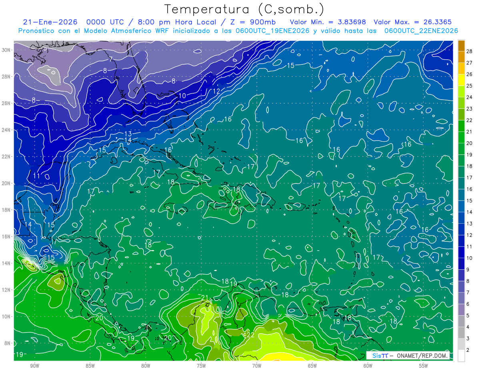Click legend value 20 on colorbar
Image resolution: width=480 pixels, height=371 pixels.
[470, 143]
